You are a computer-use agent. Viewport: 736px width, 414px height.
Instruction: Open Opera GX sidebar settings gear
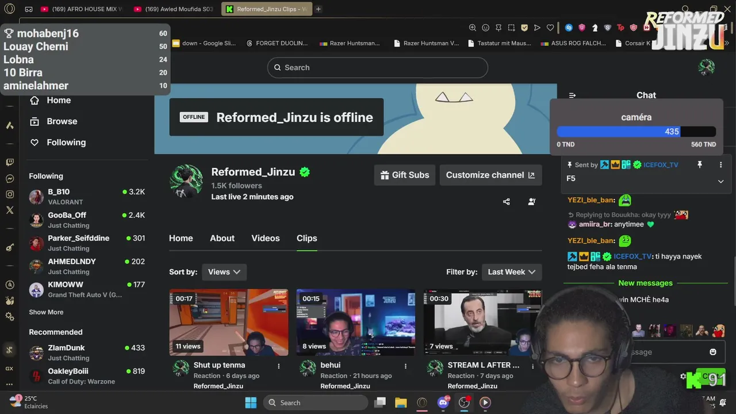point(10,317)
